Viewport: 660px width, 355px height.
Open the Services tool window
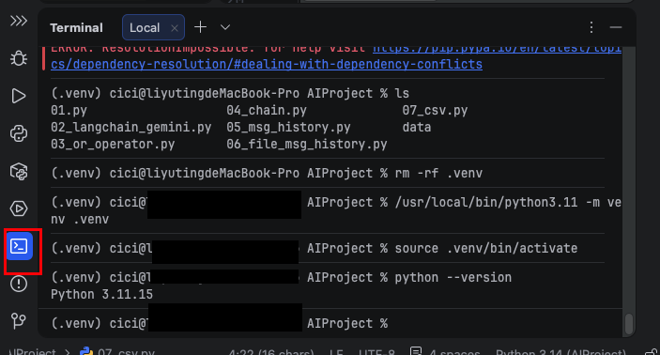pyautogui.click(x=19, y=208)
